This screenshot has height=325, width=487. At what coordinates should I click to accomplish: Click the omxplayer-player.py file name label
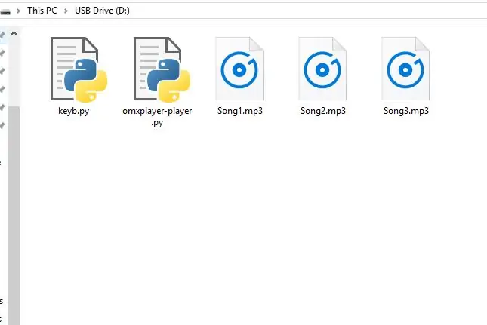click(x=157, y=116)
